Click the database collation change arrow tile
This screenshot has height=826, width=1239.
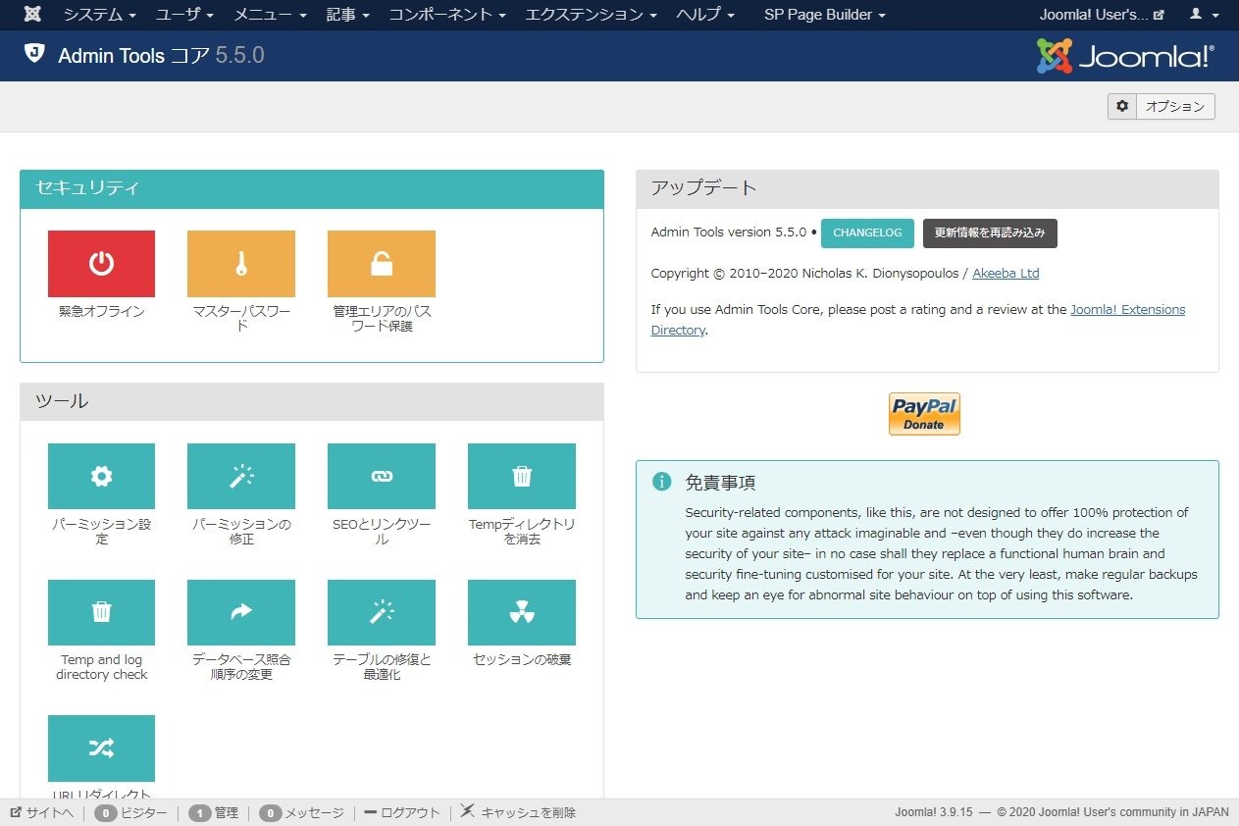(240, 612)
